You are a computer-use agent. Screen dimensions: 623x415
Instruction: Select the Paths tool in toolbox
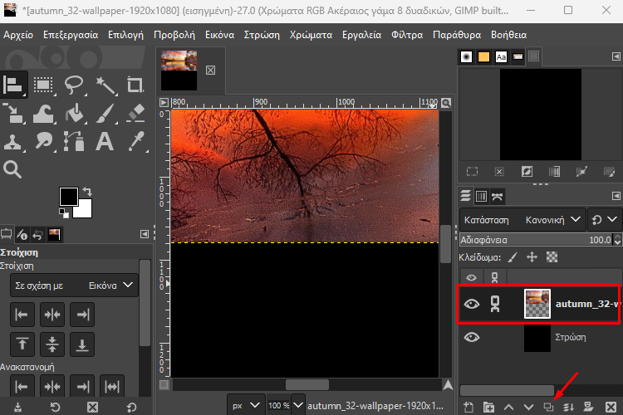[x=74, y=142]
